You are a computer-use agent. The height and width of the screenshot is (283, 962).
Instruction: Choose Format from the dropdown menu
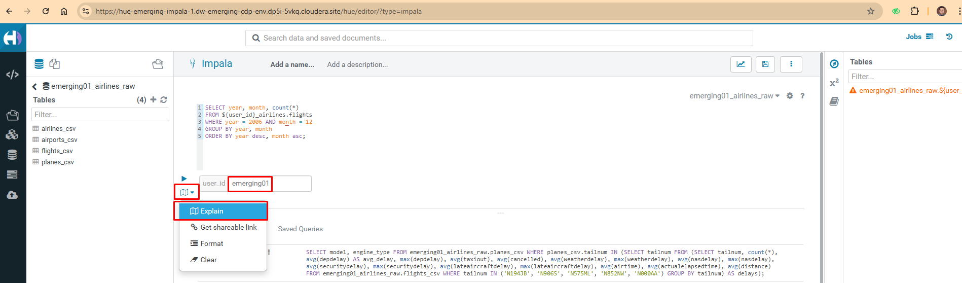tap(223, 243)
